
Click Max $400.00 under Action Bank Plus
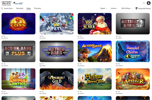click(5, 66)
